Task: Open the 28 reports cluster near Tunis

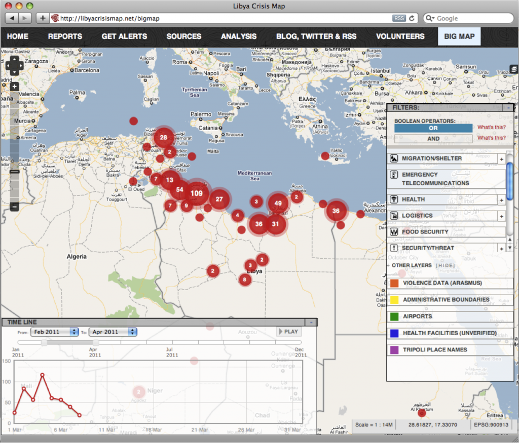Action: (x=164, y=137)
